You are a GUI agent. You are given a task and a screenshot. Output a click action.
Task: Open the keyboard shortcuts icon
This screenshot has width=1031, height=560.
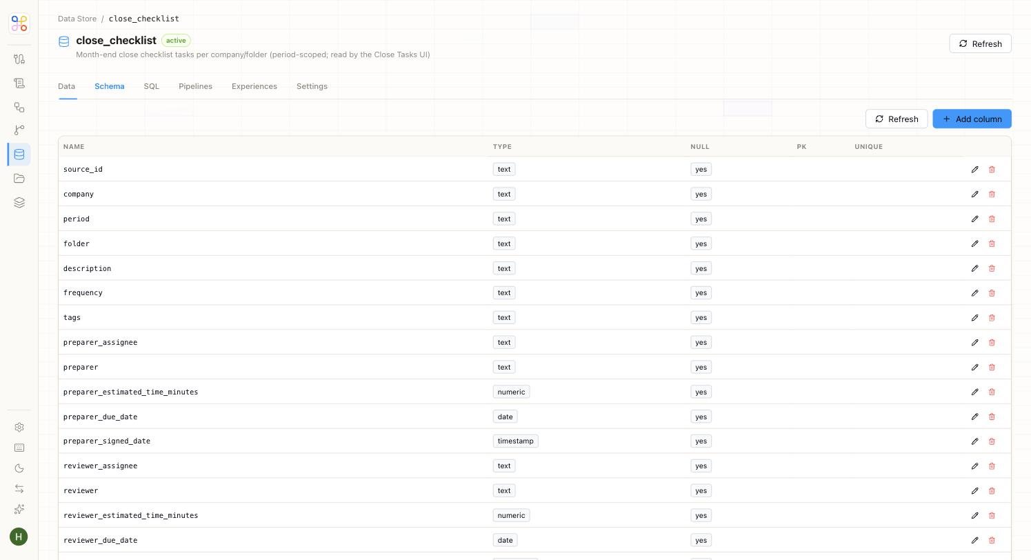(x=19, y=448)
